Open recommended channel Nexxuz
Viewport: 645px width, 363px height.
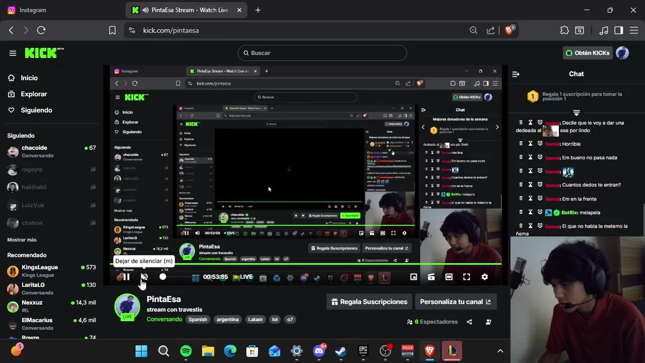pyautogui.click(x=51, y=306)
